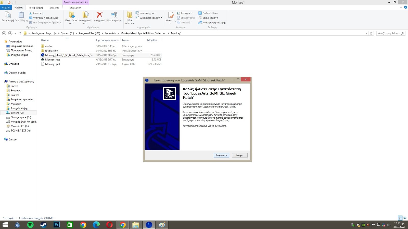Go back with the Explorer back arrow
The height and width of the screenshot is (229, 408).
[4, 33]
